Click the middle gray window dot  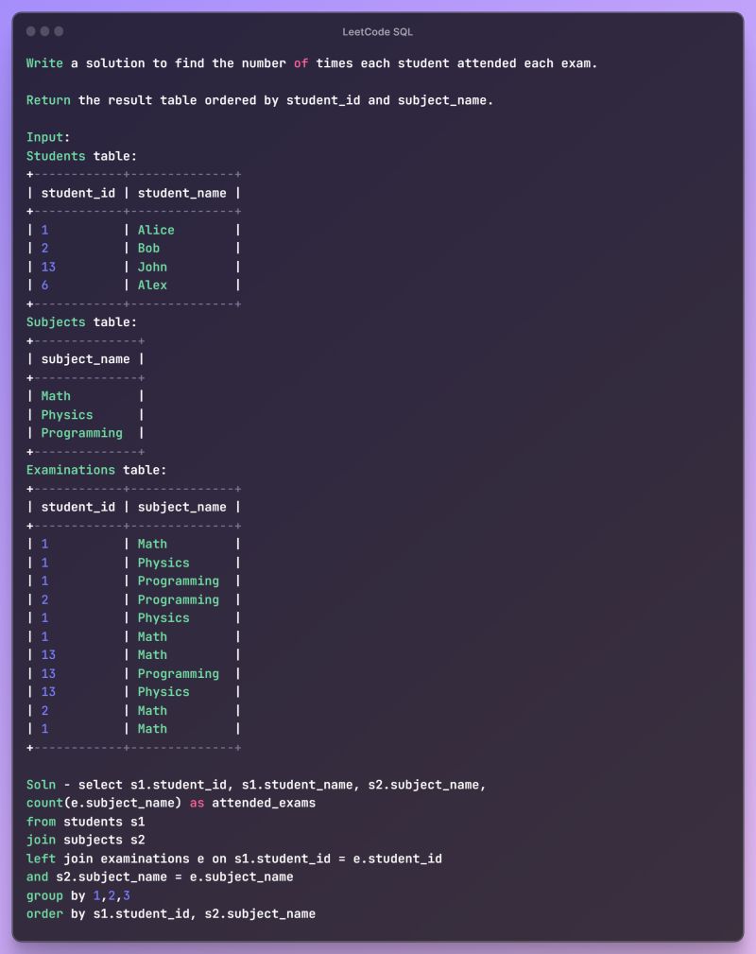click(x=45, y=31)
